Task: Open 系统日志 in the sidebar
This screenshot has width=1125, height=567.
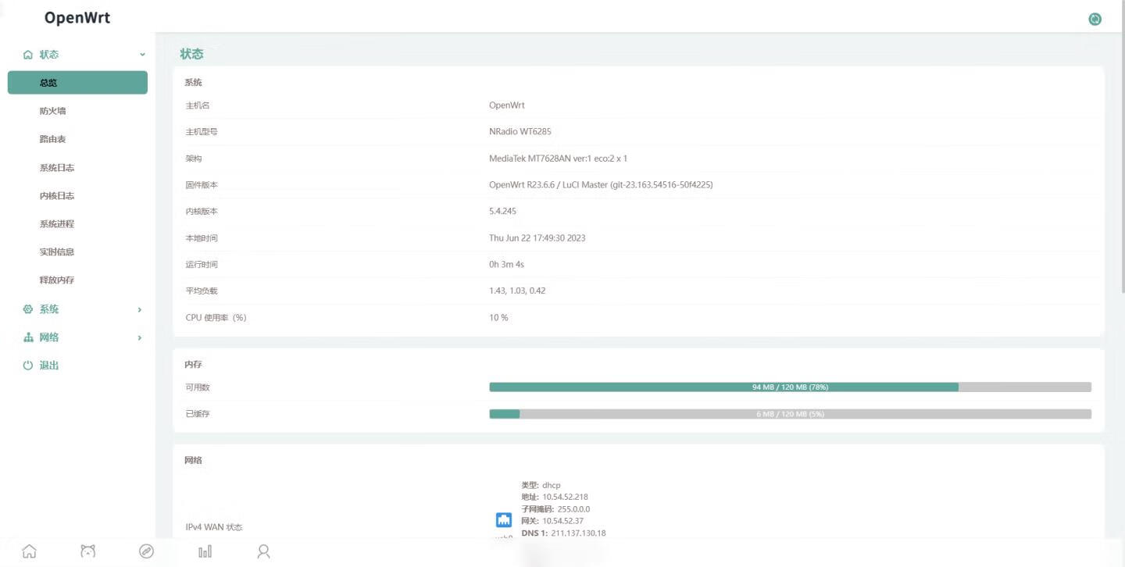Action: tap(57, 168)
